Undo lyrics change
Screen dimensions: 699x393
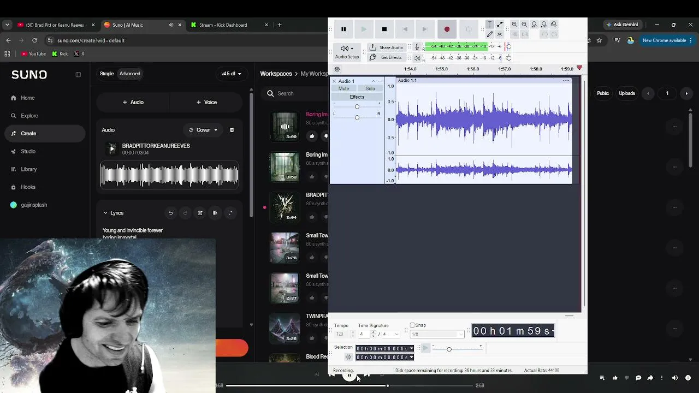[x=170, y=213]
